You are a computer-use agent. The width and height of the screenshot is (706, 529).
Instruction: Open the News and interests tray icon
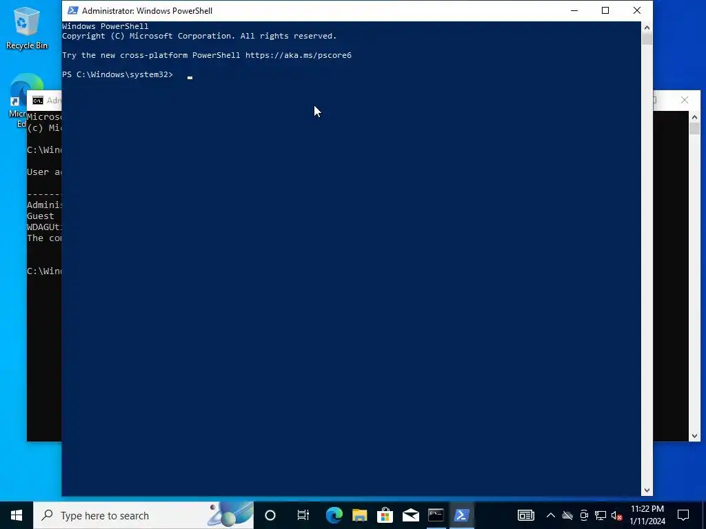click(x=525, y=515)
